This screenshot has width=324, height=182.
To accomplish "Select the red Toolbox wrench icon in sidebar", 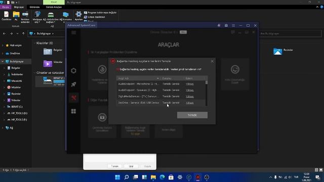I will point(73,98).
